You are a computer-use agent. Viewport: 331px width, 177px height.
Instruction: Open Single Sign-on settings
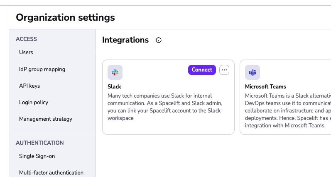[37, 156]
